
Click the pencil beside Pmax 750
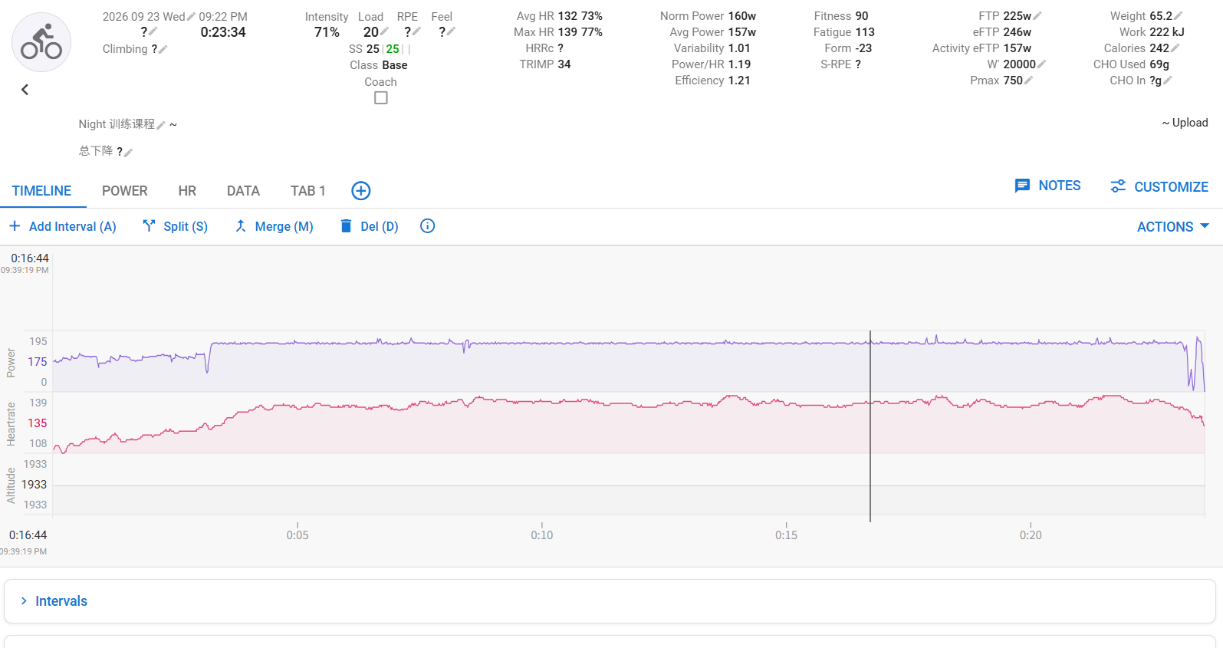(x=1028, y=81)
